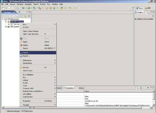Maximize the Package Explorer view
156x113 pixels.
pos(29,12)
